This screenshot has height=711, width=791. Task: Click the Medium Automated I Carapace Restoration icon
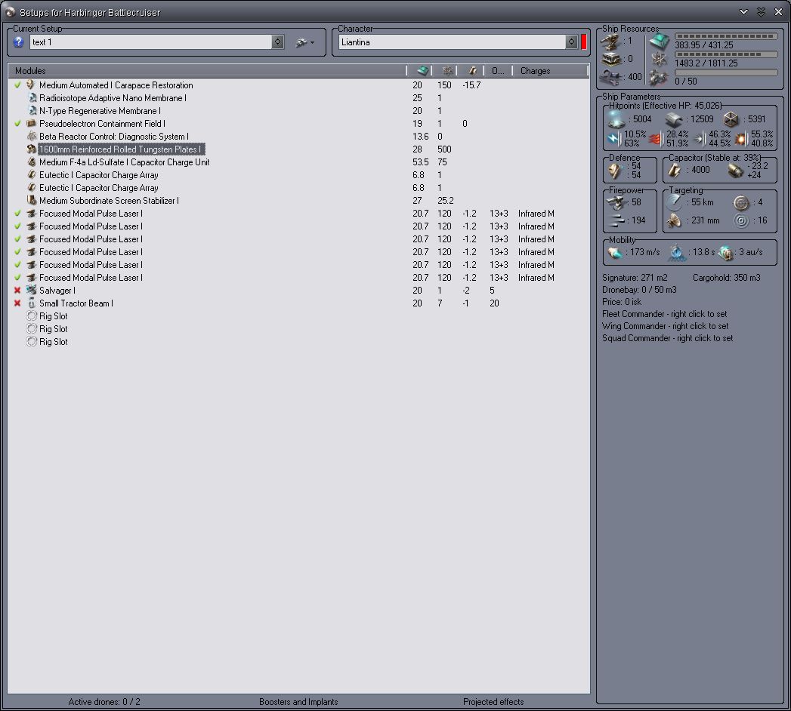31,85
